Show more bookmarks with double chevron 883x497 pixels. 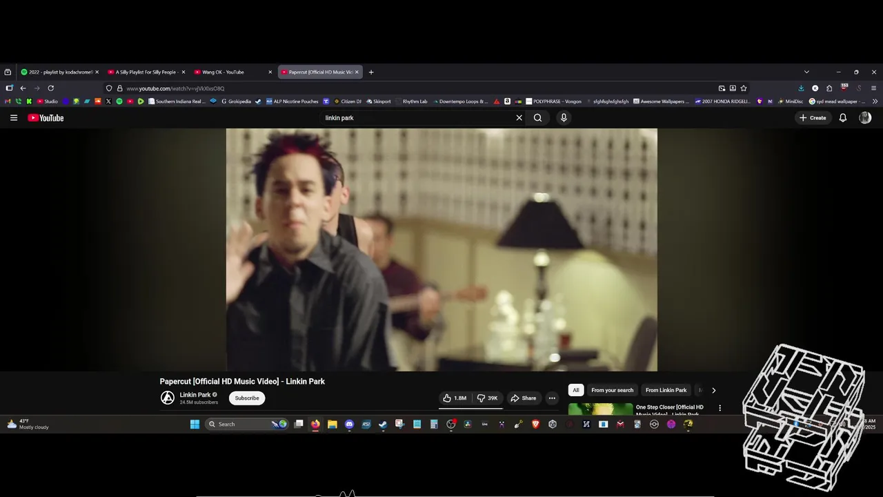click(875, 101)
